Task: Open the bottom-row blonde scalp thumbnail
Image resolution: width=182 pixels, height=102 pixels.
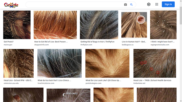Action: (113, 95)
